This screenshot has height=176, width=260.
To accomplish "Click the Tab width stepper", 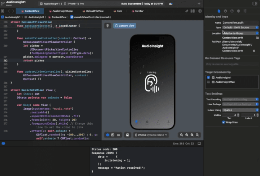I will pyautogui.click(x=238, y=115).
